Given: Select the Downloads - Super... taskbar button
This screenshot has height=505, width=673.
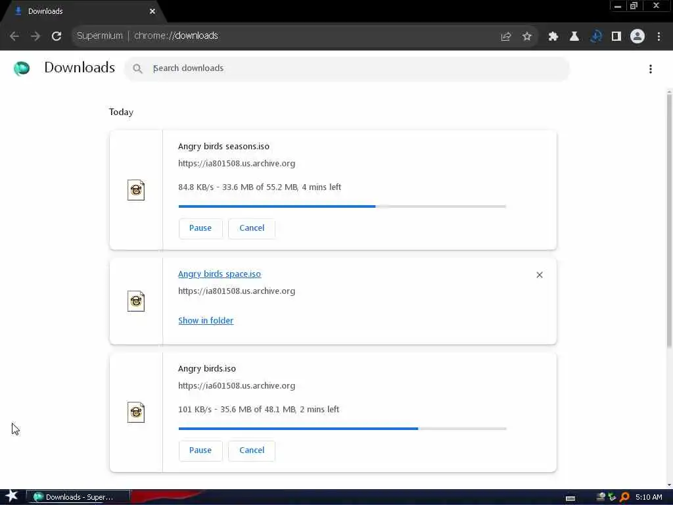Looking at the screenshot, I should (78, 497).
